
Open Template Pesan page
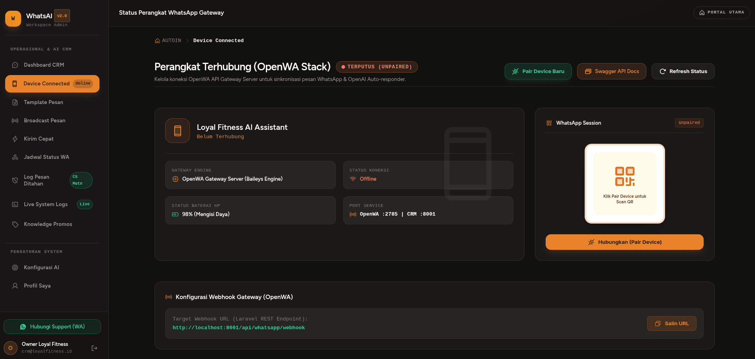[x=53, y=102]
